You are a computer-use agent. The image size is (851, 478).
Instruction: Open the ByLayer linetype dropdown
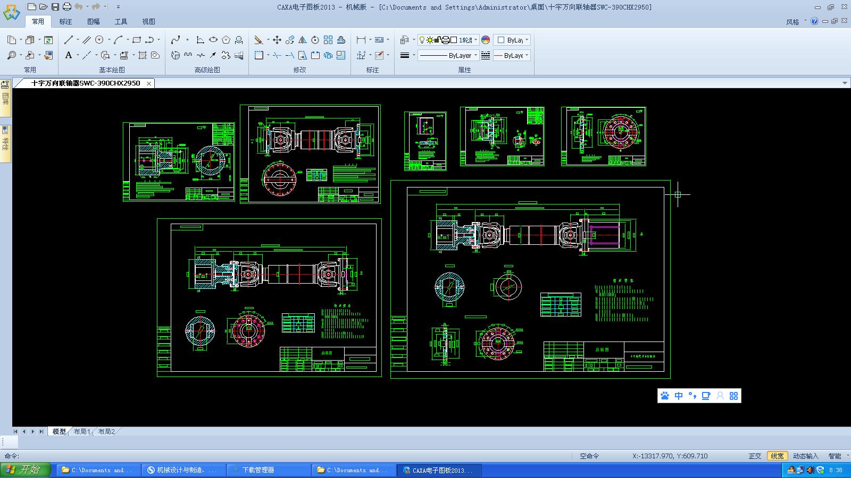[x=448, y=55]
